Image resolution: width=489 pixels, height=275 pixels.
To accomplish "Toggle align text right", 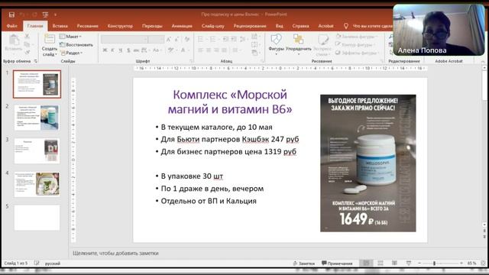I will pyautogui.click(x=216, y=50).
